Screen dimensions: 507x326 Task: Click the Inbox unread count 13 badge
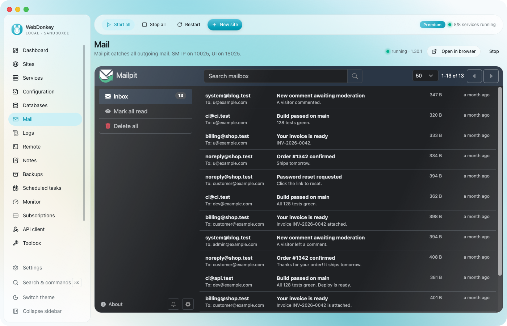[x=181, y=96]
